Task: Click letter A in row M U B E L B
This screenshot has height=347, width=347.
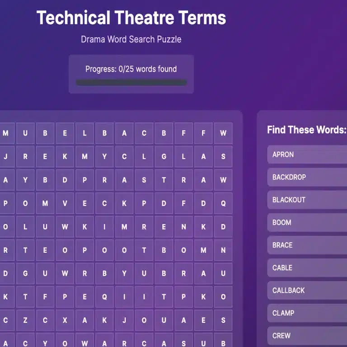Action: 124,133
